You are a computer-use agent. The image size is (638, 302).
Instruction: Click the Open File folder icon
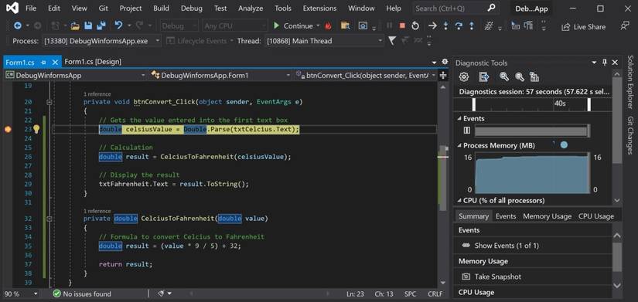pyautogui.click(x=75, y=26)
